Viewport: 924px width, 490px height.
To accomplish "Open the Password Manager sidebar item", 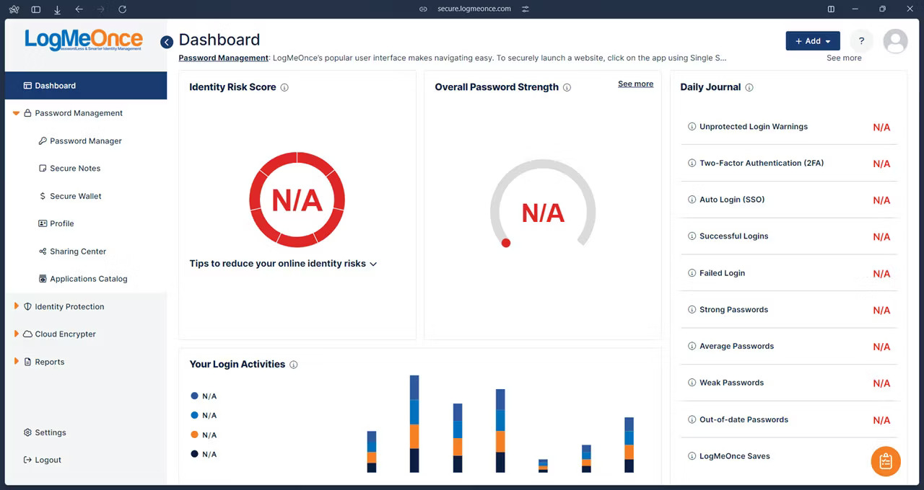I will [x=84, y=141].
